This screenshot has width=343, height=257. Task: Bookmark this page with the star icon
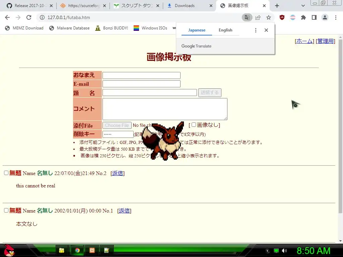269,17
